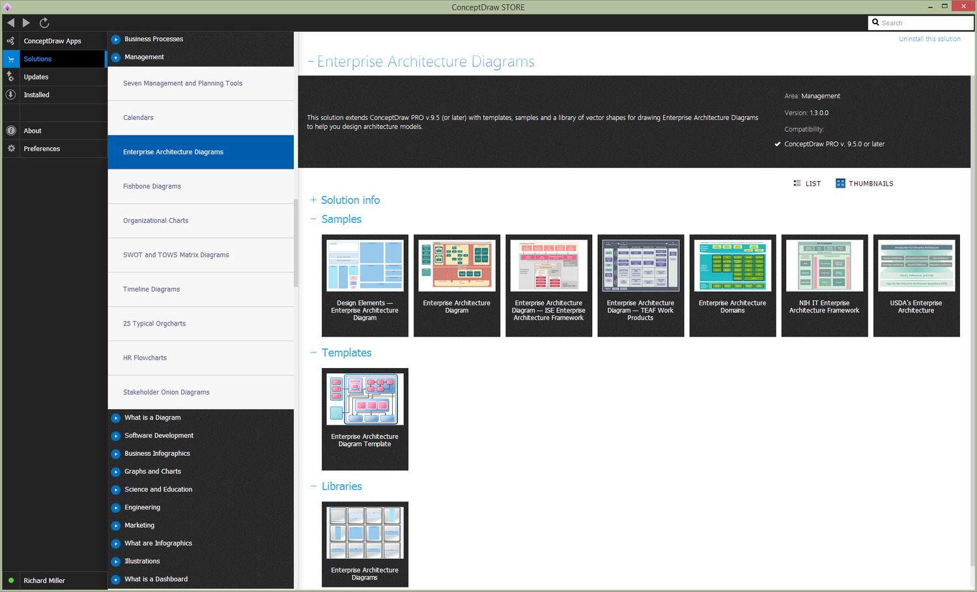Click the Solutions shopping cart icon
977x592 pixels.
pyautogui.click(x=10, y=59)
